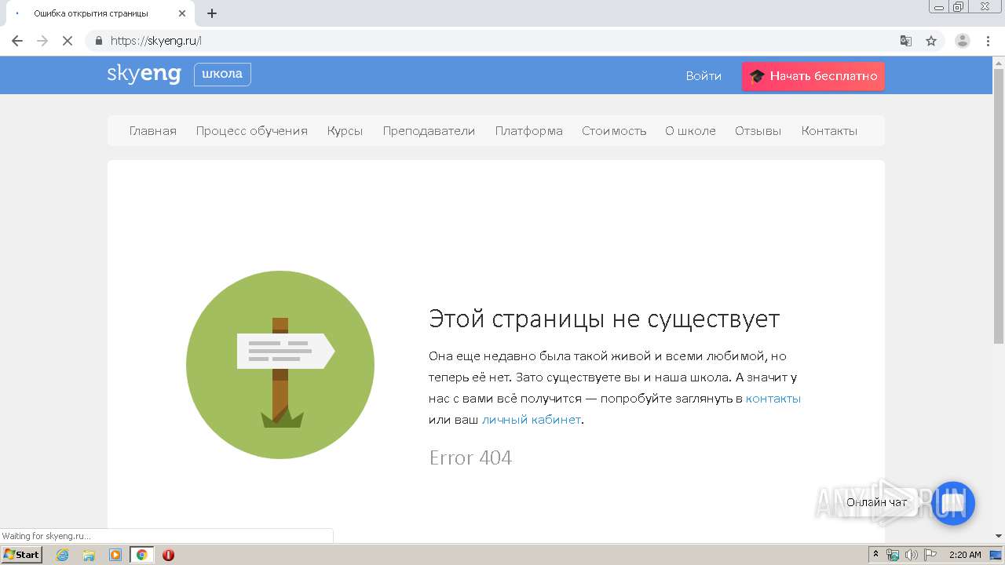
Task: Click the site lock icon in address bar
Action: (99, 41)
